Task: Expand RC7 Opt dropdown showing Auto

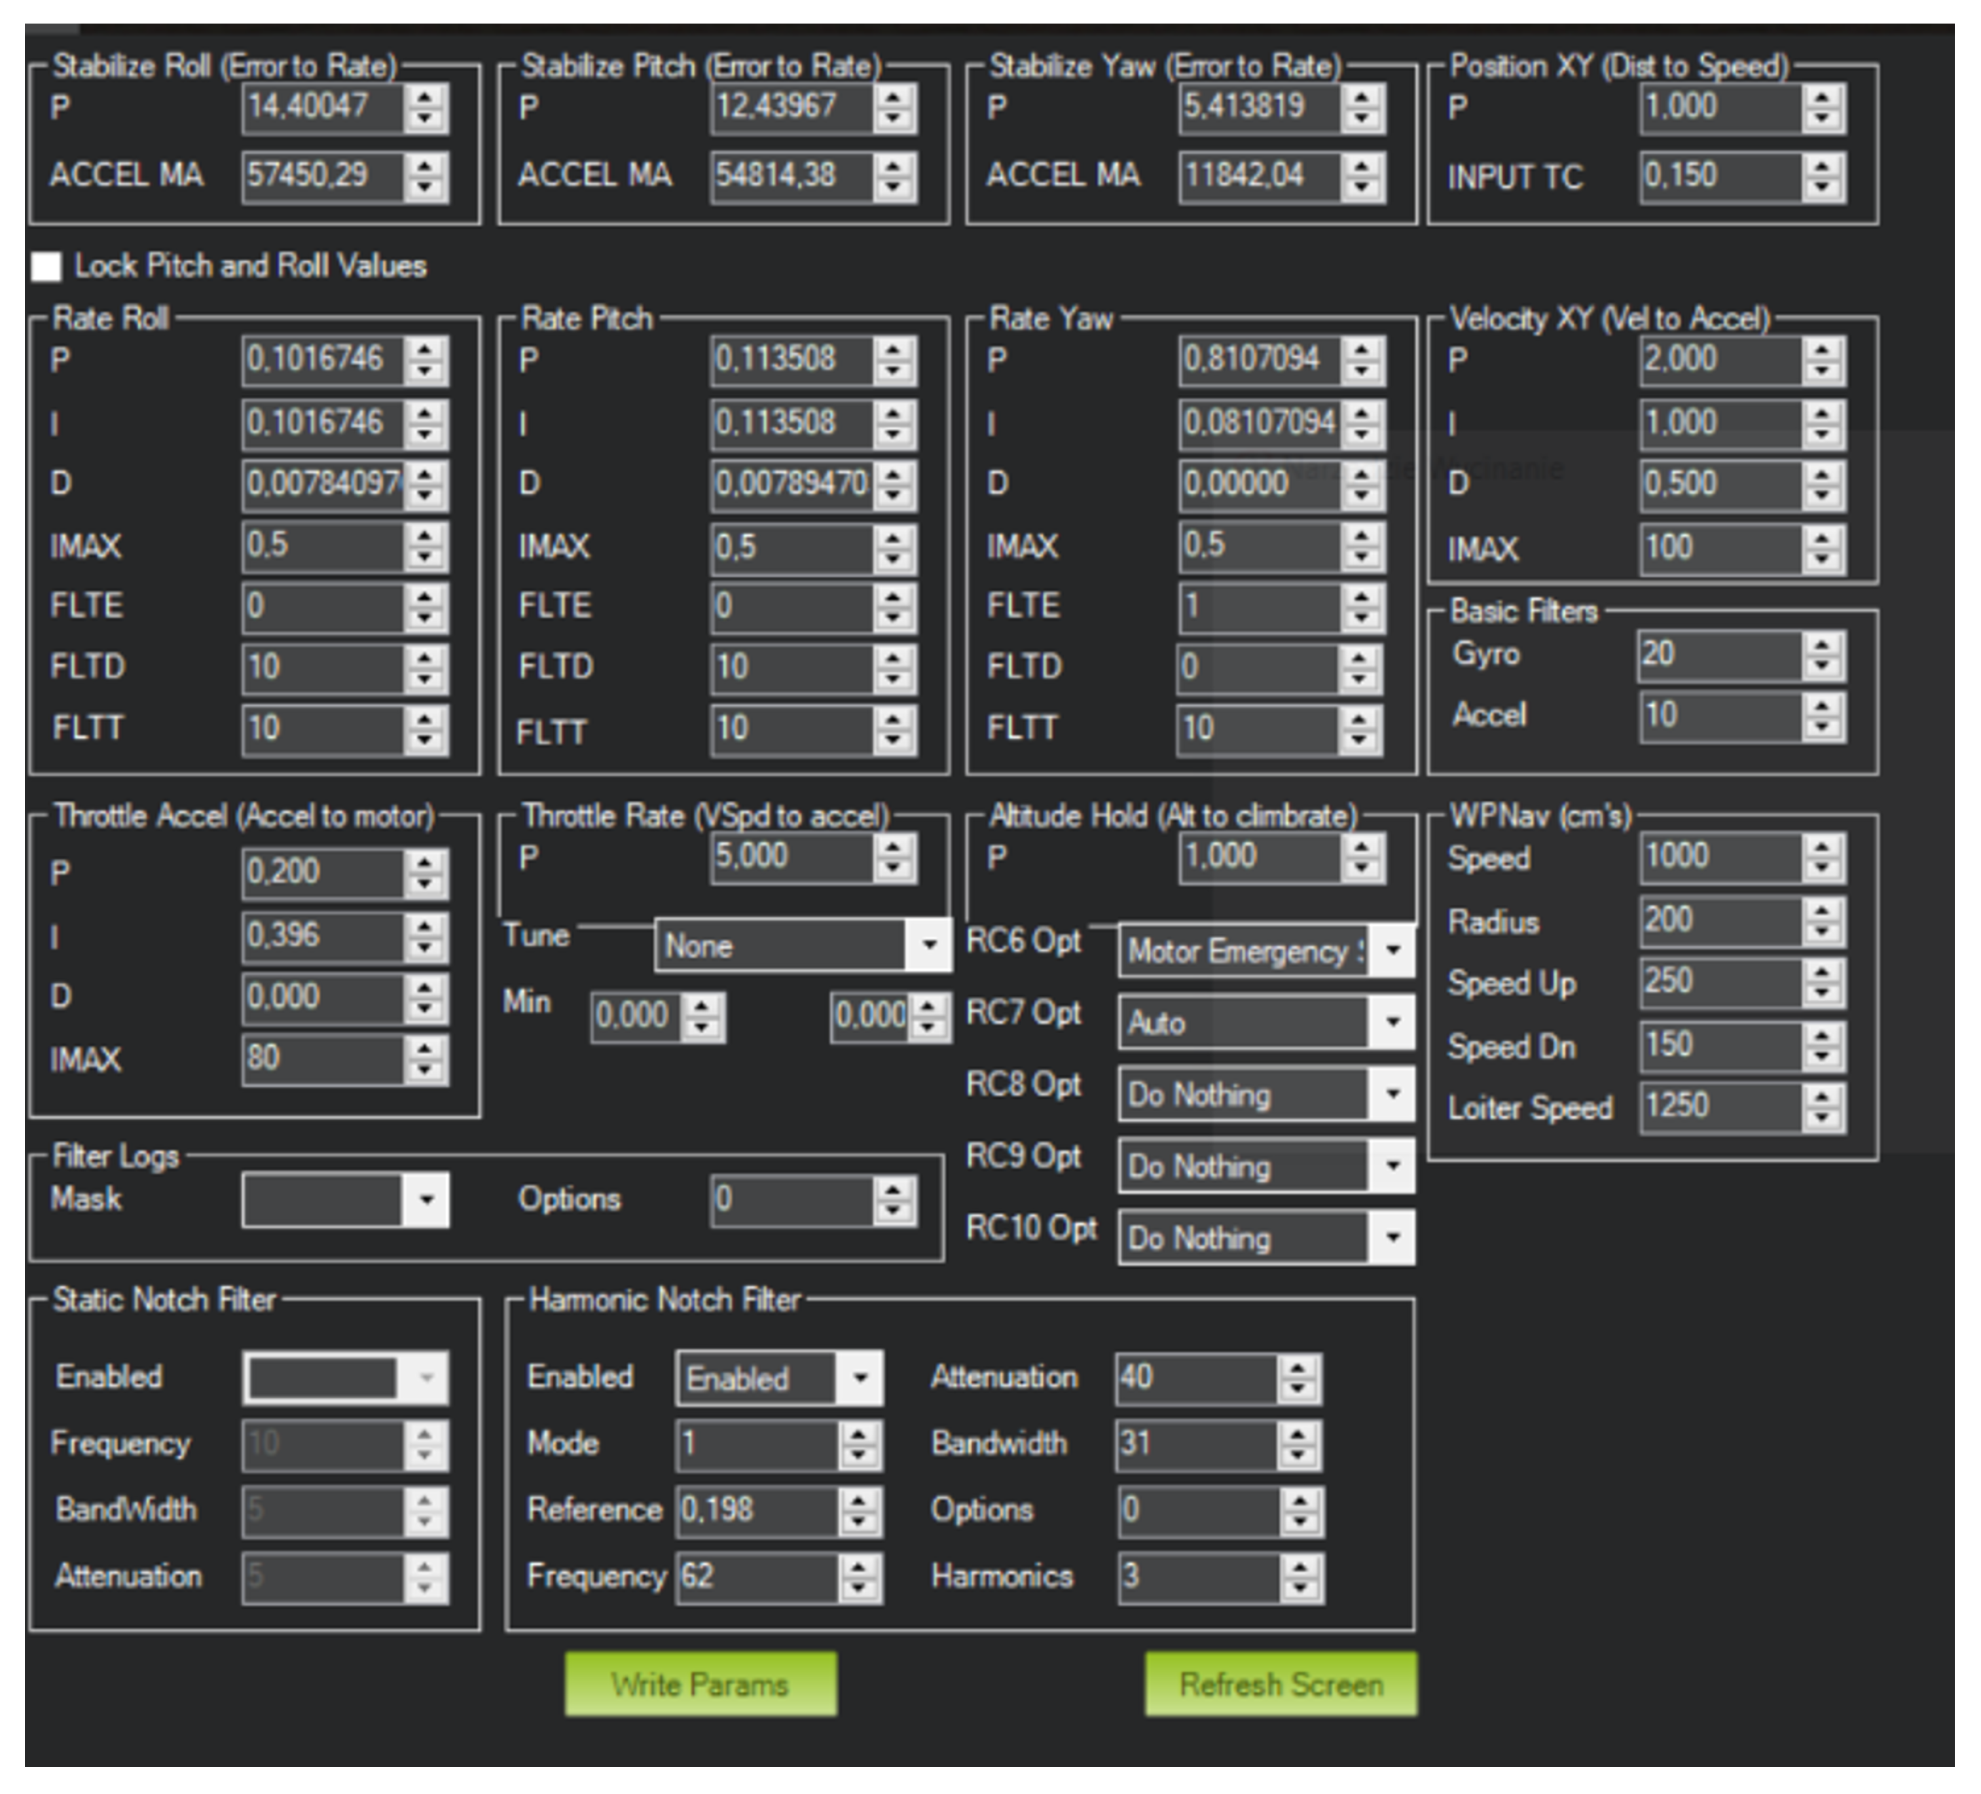Action: (x=1392, y=1022)
